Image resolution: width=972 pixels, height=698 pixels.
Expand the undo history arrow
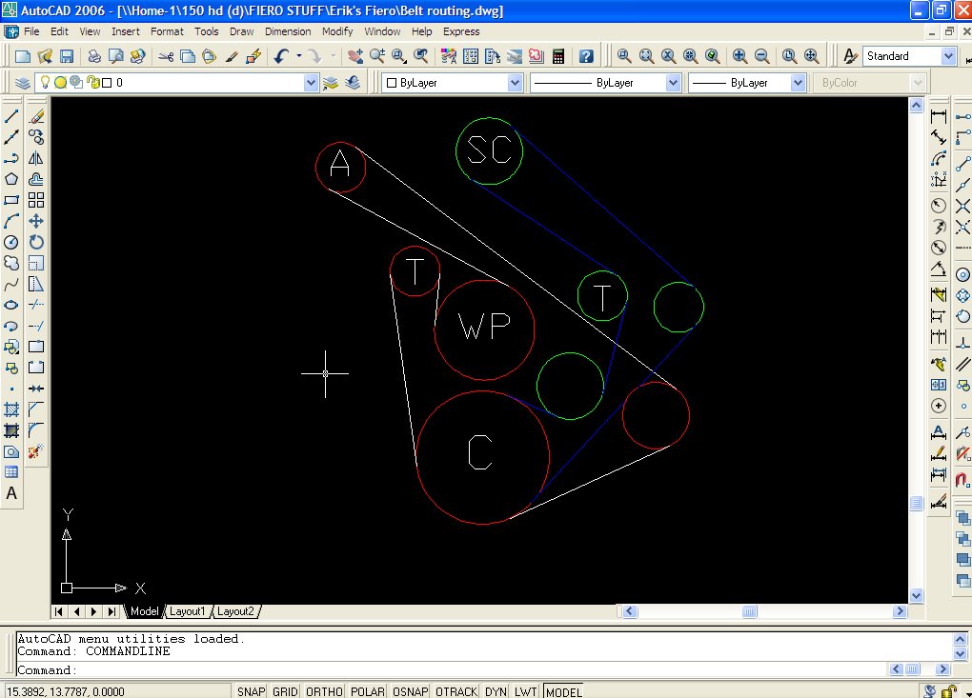click(x=299, y=56)
